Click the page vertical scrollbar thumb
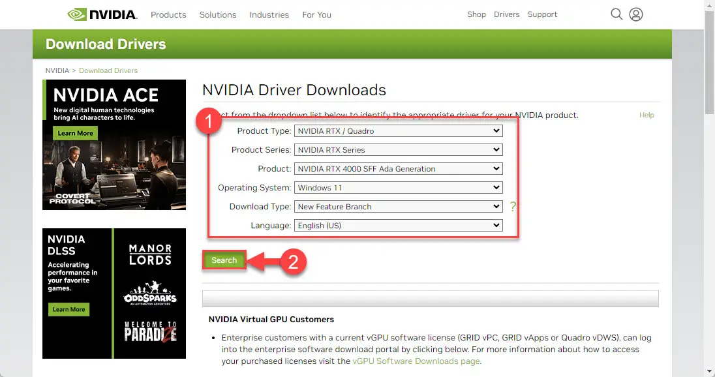The image size is (715, 377). 709,63
